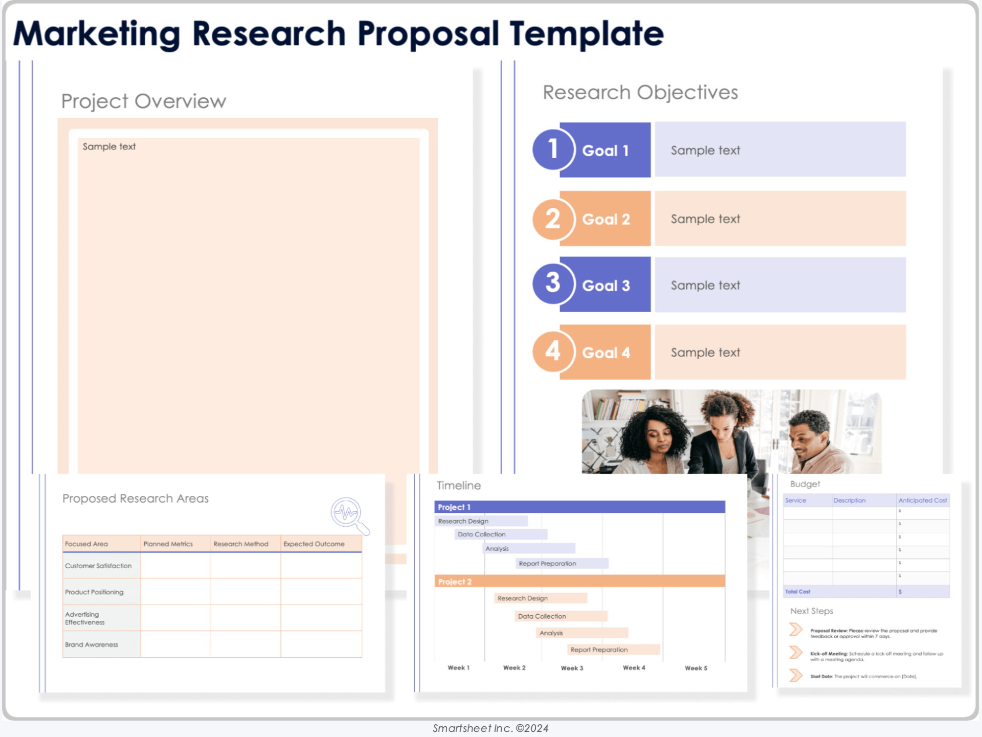The image size is (982, 737).
Task: Click the Goal 3 label block
Action: click(605, 285)
